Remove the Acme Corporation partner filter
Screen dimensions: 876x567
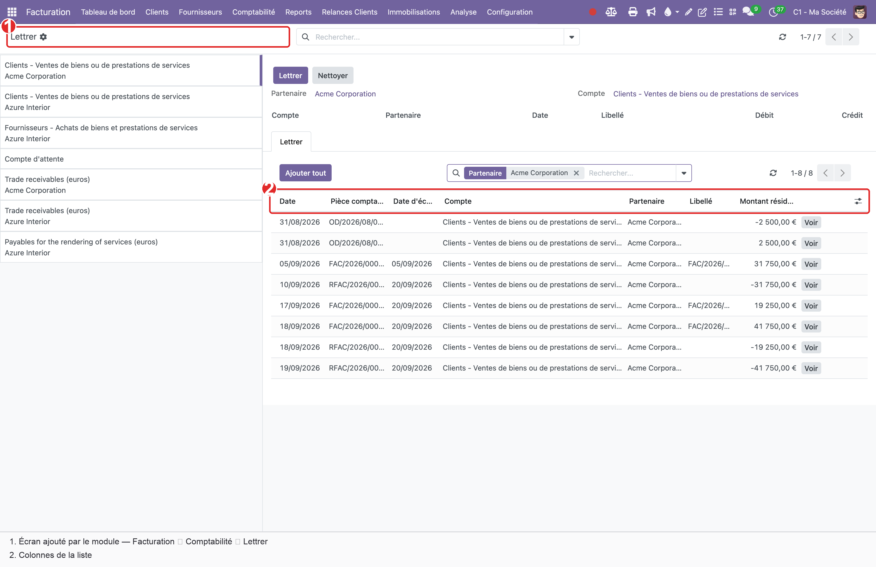coord(576,173)
